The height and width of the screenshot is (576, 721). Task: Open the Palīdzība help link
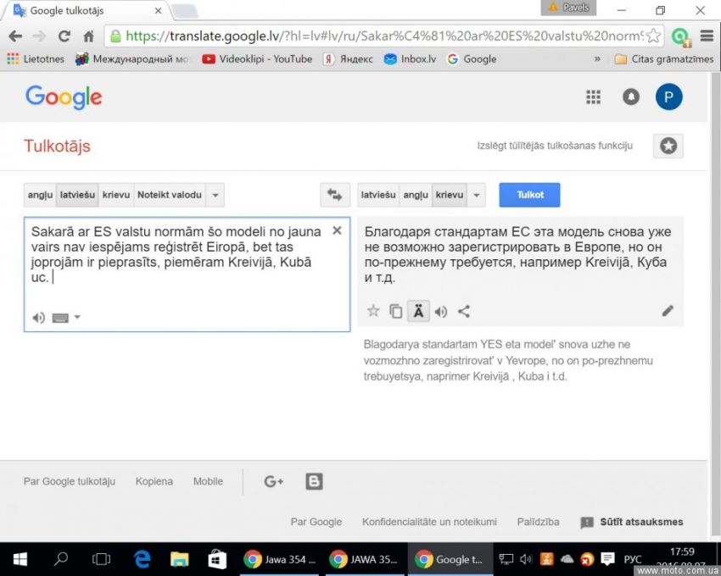pos(538,522)
